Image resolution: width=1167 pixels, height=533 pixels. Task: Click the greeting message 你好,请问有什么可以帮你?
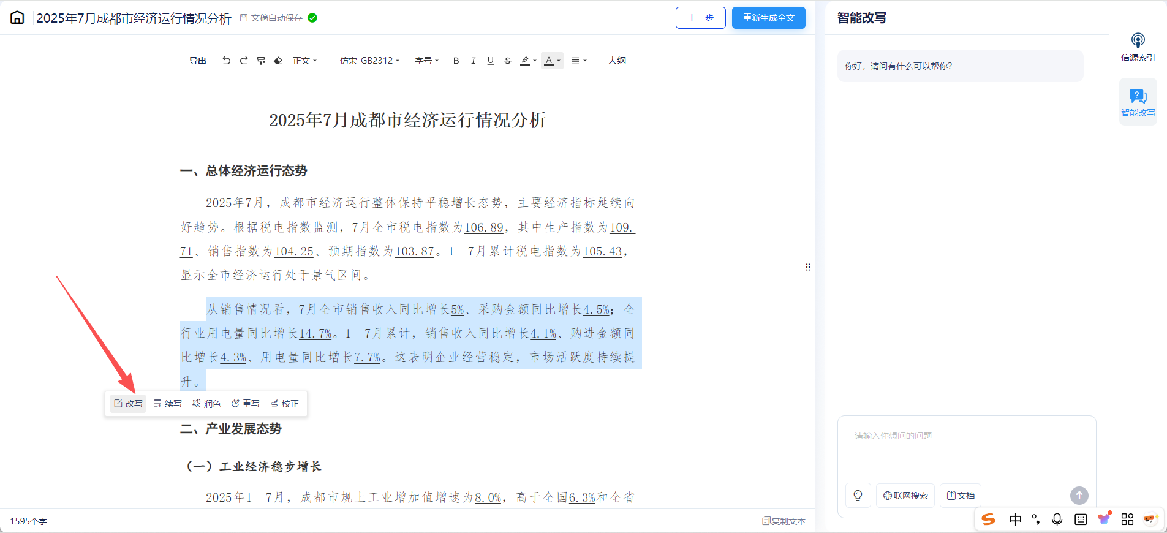tap(899, 66)
